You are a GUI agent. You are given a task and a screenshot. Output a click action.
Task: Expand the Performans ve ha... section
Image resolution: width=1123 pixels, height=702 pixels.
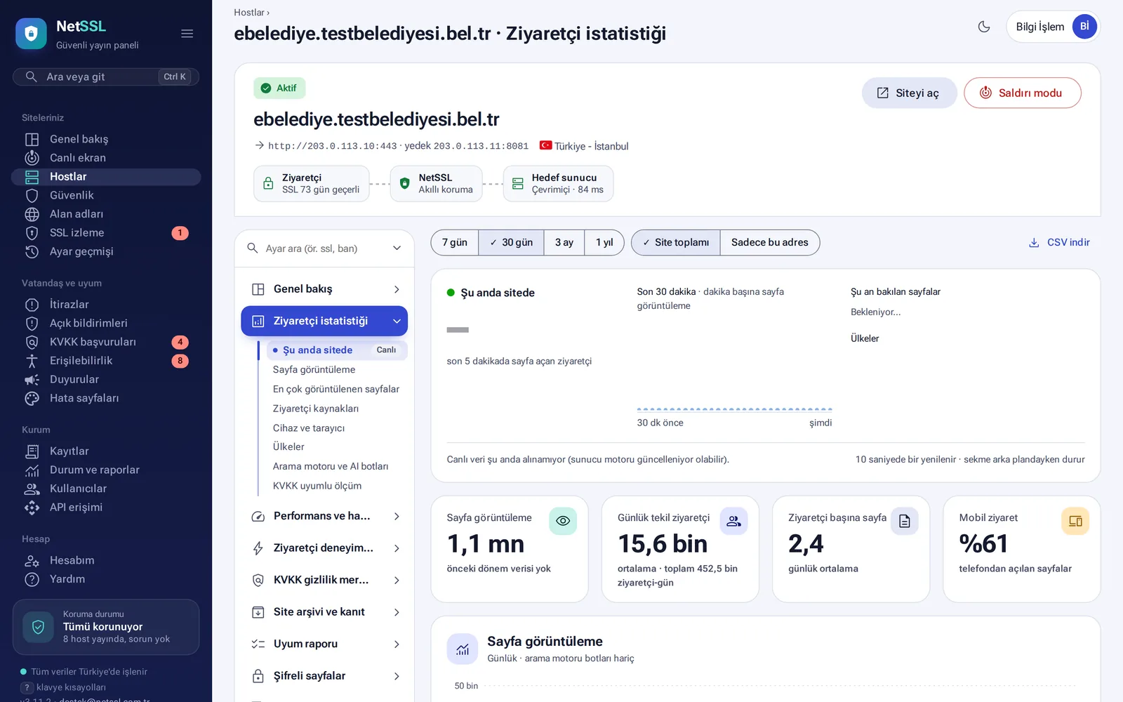click(324, 516)
